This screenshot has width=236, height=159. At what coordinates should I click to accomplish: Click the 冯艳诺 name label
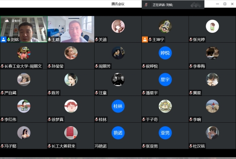pos(101,146)
